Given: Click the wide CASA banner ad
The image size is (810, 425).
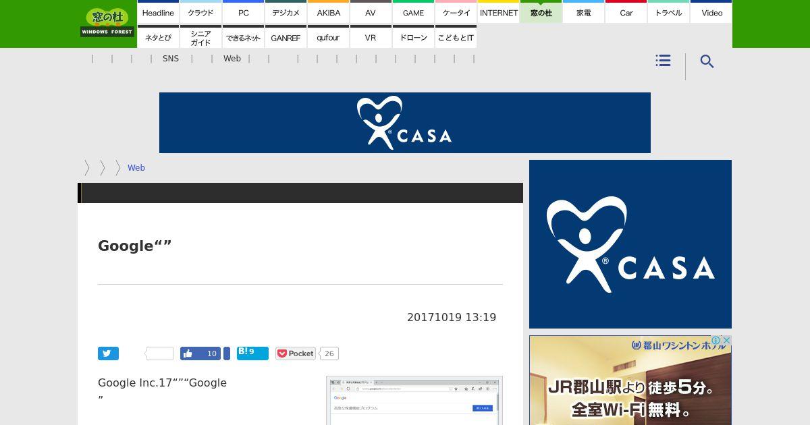Looking at the screenshot, I should point(405,123).
